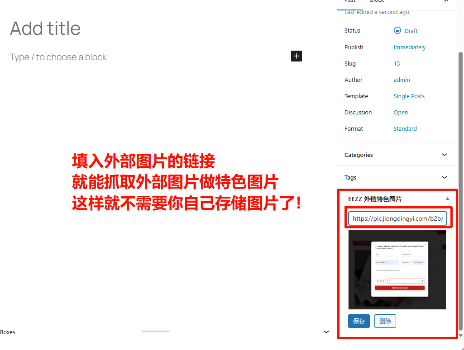Click the meta boxes resize handle
Image resolution: width=464 pixels, height=350 pixels.
155,331
